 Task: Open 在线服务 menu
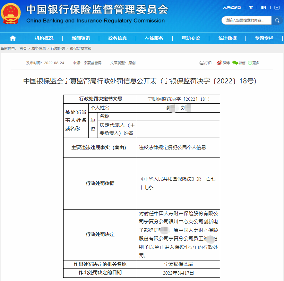[x=154, y=38]
